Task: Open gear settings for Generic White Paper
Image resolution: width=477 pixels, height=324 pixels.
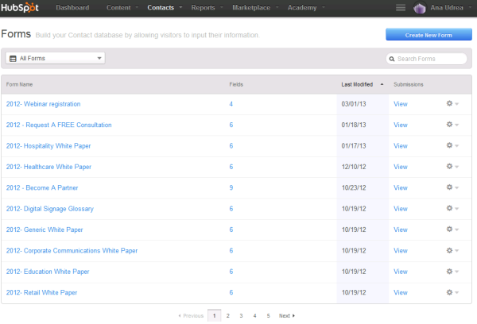Action: 452,229
